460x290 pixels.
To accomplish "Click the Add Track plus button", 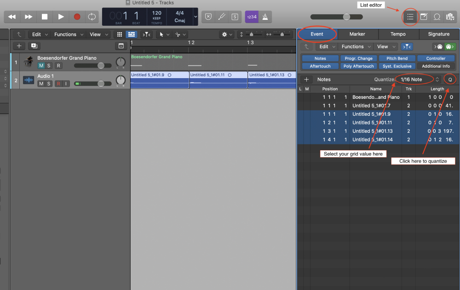I will [19, 46].
